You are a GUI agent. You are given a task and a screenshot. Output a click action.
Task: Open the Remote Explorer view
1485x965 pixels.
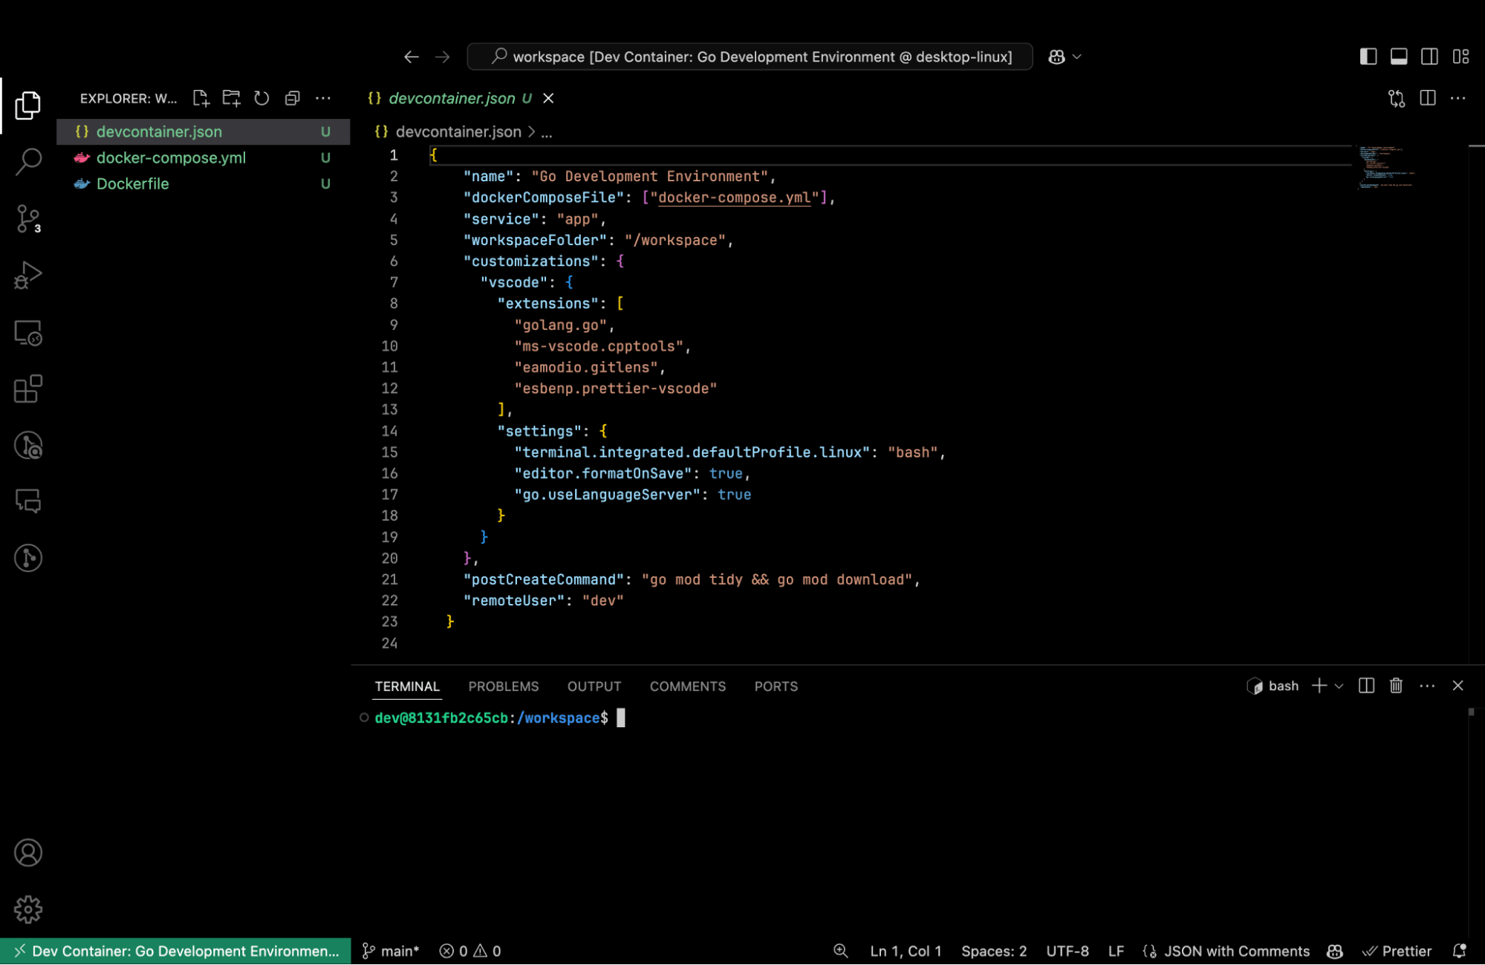(x=28, y=333)
